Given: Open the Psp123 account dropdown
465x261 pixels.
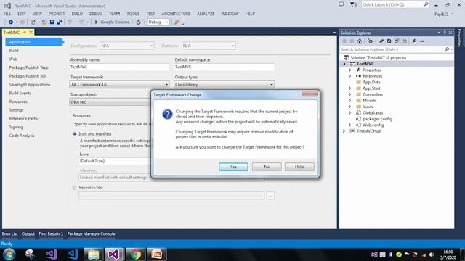Looking at the screenshot, I should 444,14.
